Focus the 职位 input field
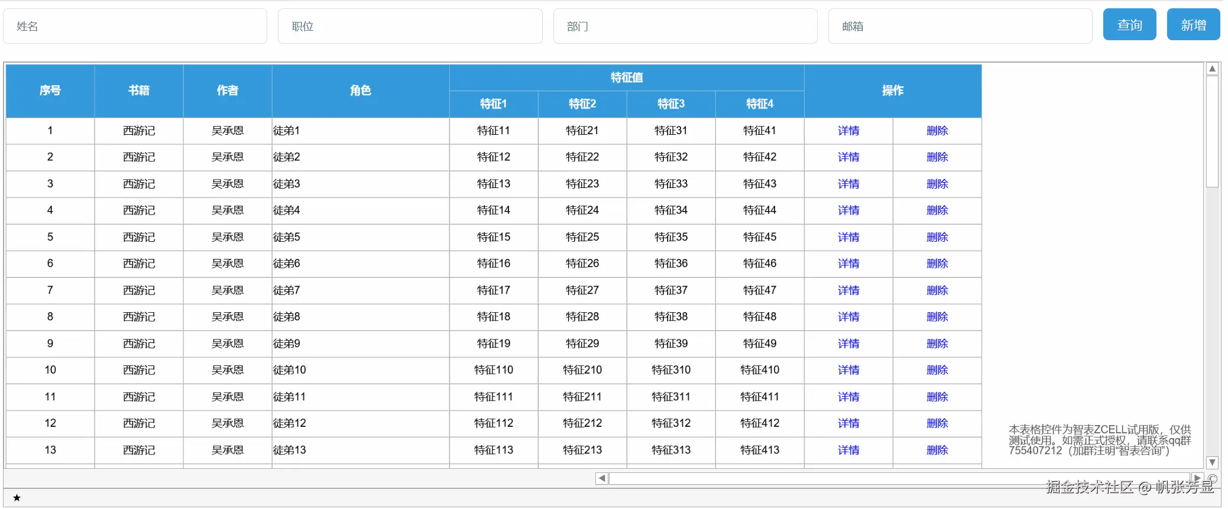 (410, 26)
